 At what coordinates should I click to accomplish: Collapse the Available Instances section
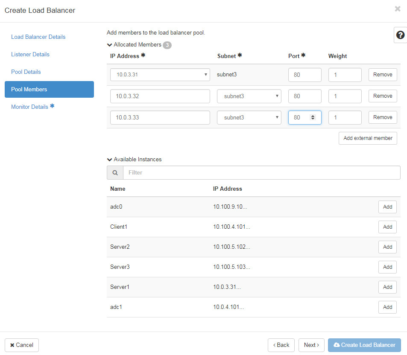click(110, 159)
